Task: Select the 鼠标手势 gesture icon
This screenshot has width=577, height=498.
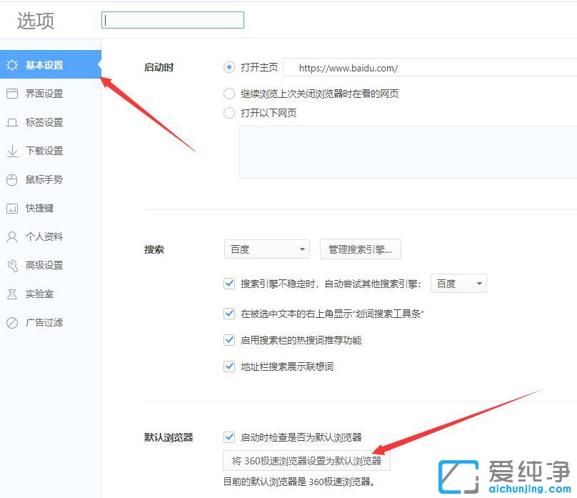Action: click(x=13, y=179)
